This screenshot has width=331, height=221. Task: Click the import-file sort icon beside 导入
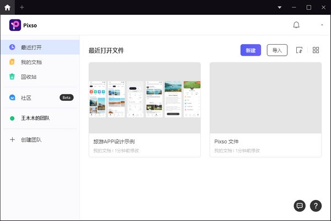pyautogui.click(x=299, y=50)
